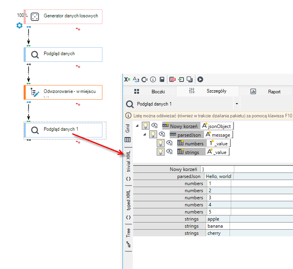The height and width of the screenshot is (269, 293).
Task: Click the blue settings gear near the generator block
Action: (x=19, y=26)
